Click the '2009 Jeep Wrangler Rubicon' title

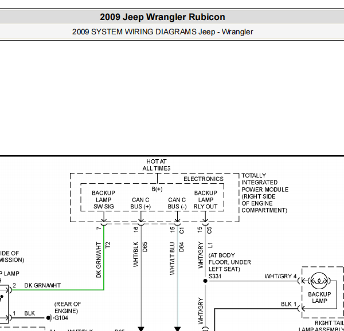[x=162, y=17]
